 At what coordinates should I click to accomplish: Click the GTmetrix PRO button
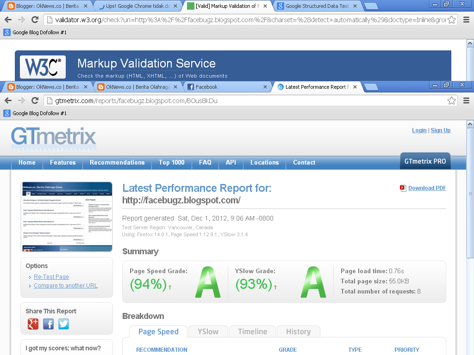[425, 161]
